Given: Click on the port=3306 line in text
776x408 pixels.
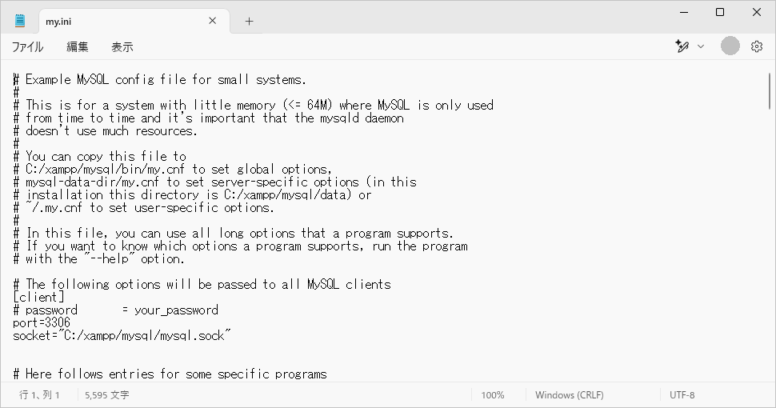Looking at the screenshot, I should (x=42, y=322).
